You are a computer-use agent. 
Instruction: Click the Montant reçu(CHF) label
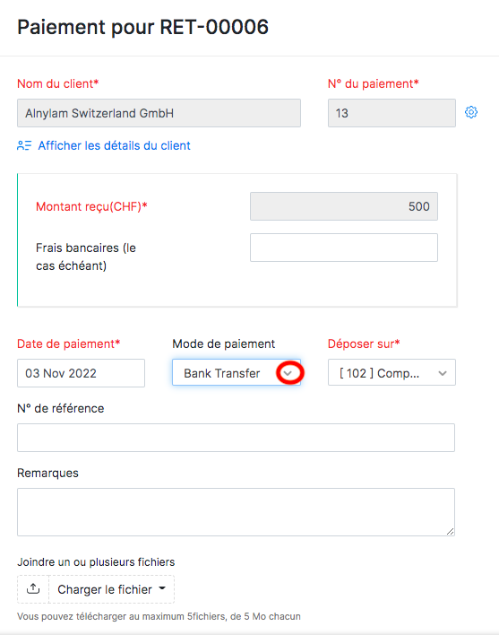pos(91,206)
